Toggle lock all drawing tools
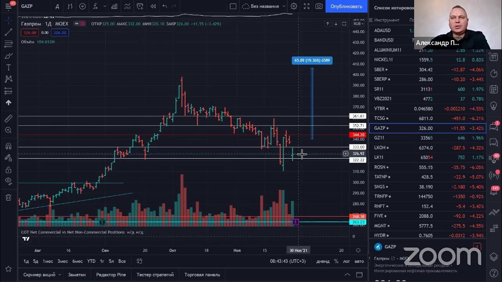 click(8, 170)
